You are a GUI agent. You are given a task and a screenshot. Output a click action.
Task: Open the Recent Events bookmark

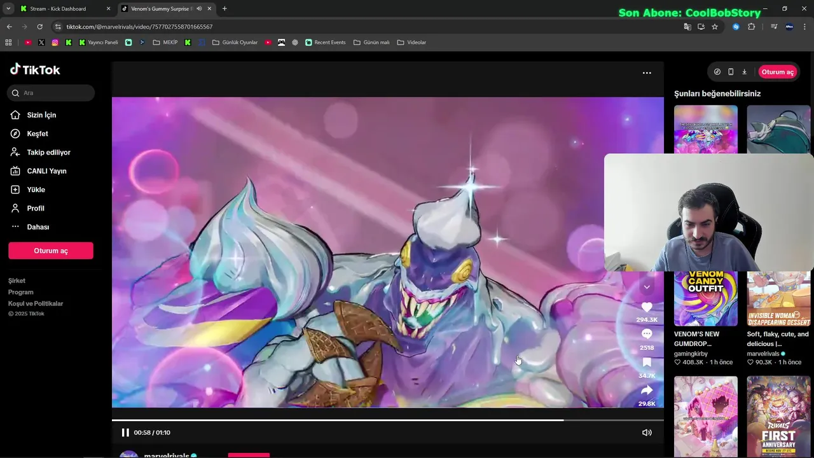[x=325, y=43]
